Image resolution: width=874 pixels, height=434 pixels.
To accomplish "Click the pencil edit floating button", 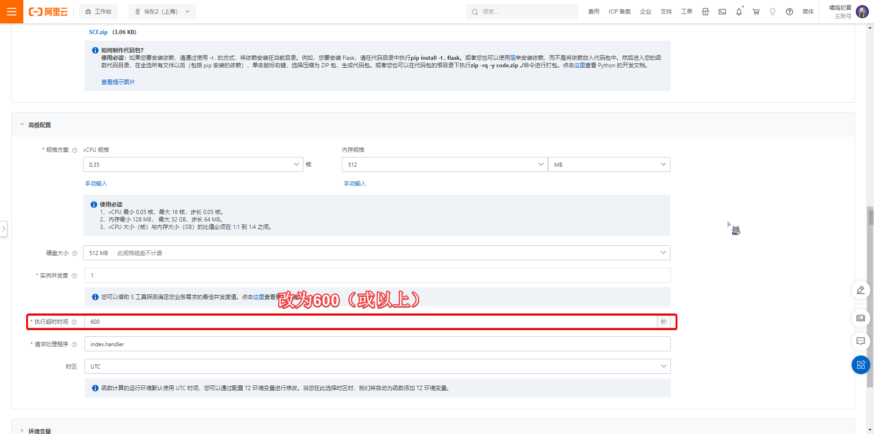I will point(860,290).
